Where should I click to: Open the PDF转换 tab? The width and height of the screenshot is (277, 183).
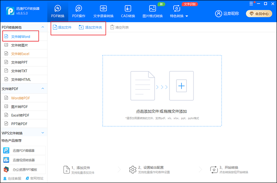coord(58,12)
